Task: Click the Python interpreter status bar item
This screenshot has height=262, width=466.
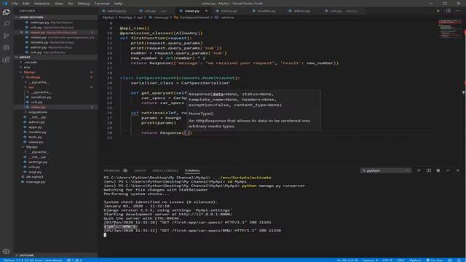Action: click(x=32, y=260)
